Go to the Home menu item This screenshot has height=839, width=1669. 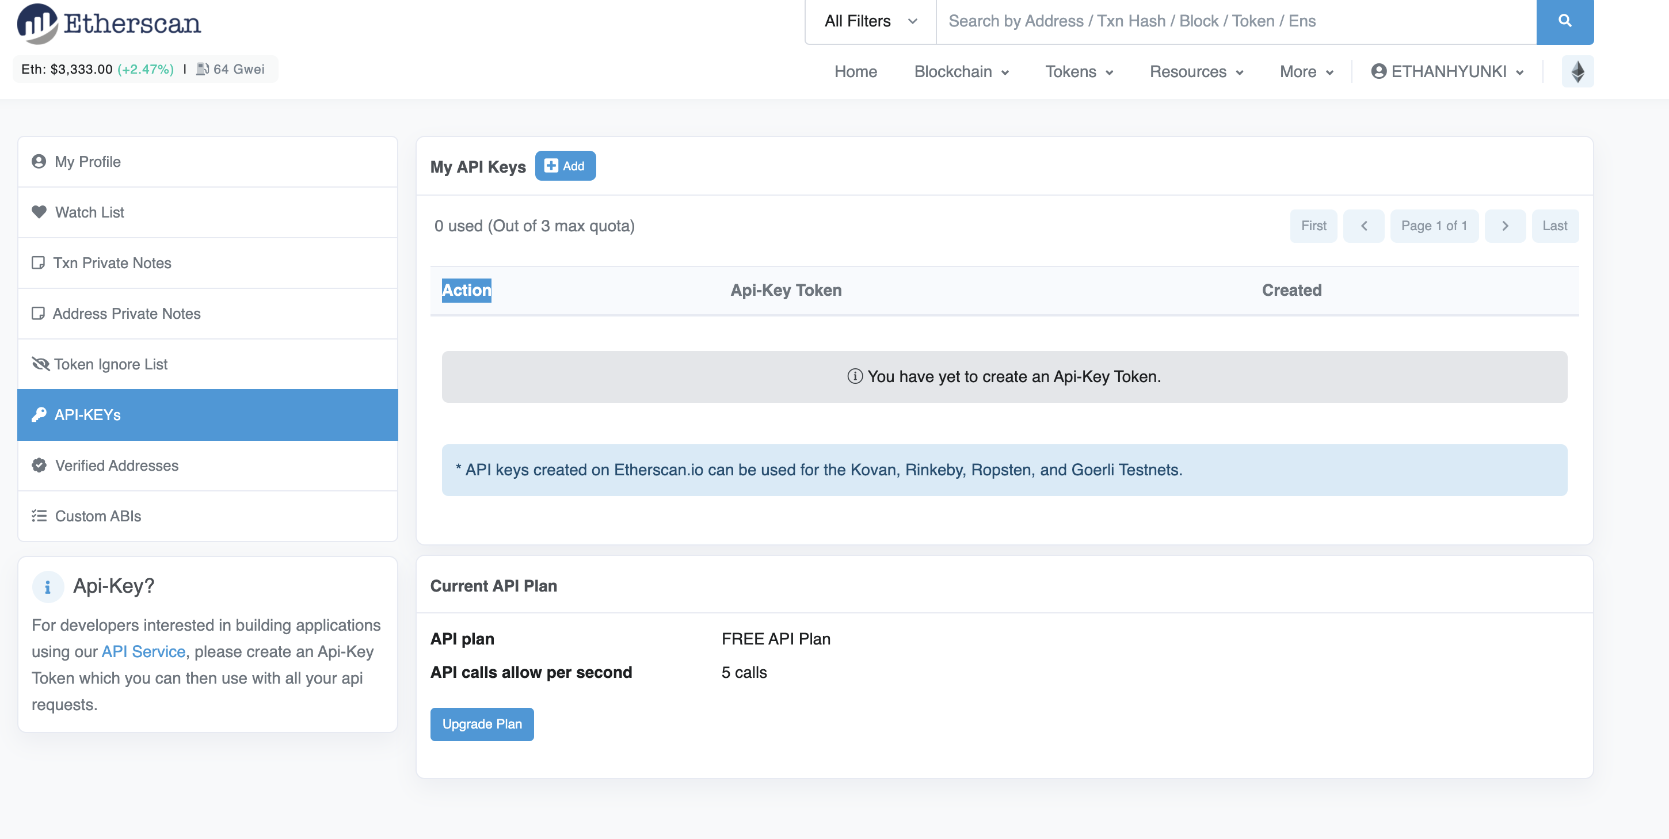(855, 71)
